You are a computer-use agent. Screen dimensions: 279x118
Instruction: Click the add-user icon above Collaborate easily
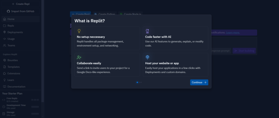point(79,58)
